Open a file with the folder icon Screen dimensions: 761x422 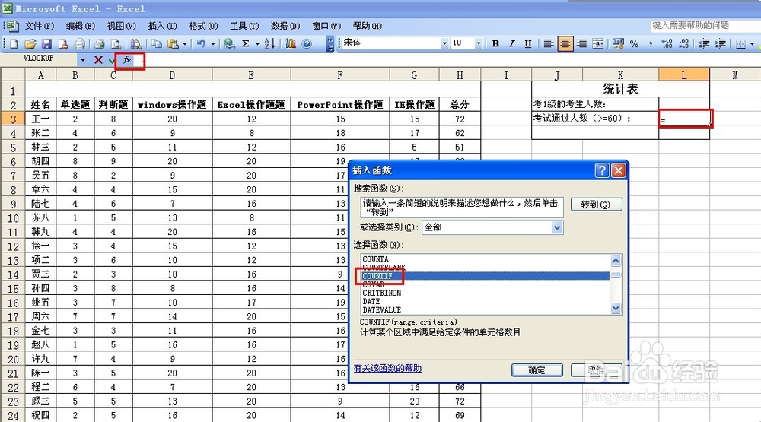click(x=30, y=43)
